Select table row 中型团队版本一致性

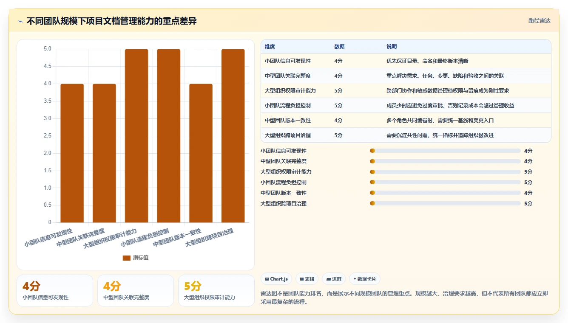point(406,121)
